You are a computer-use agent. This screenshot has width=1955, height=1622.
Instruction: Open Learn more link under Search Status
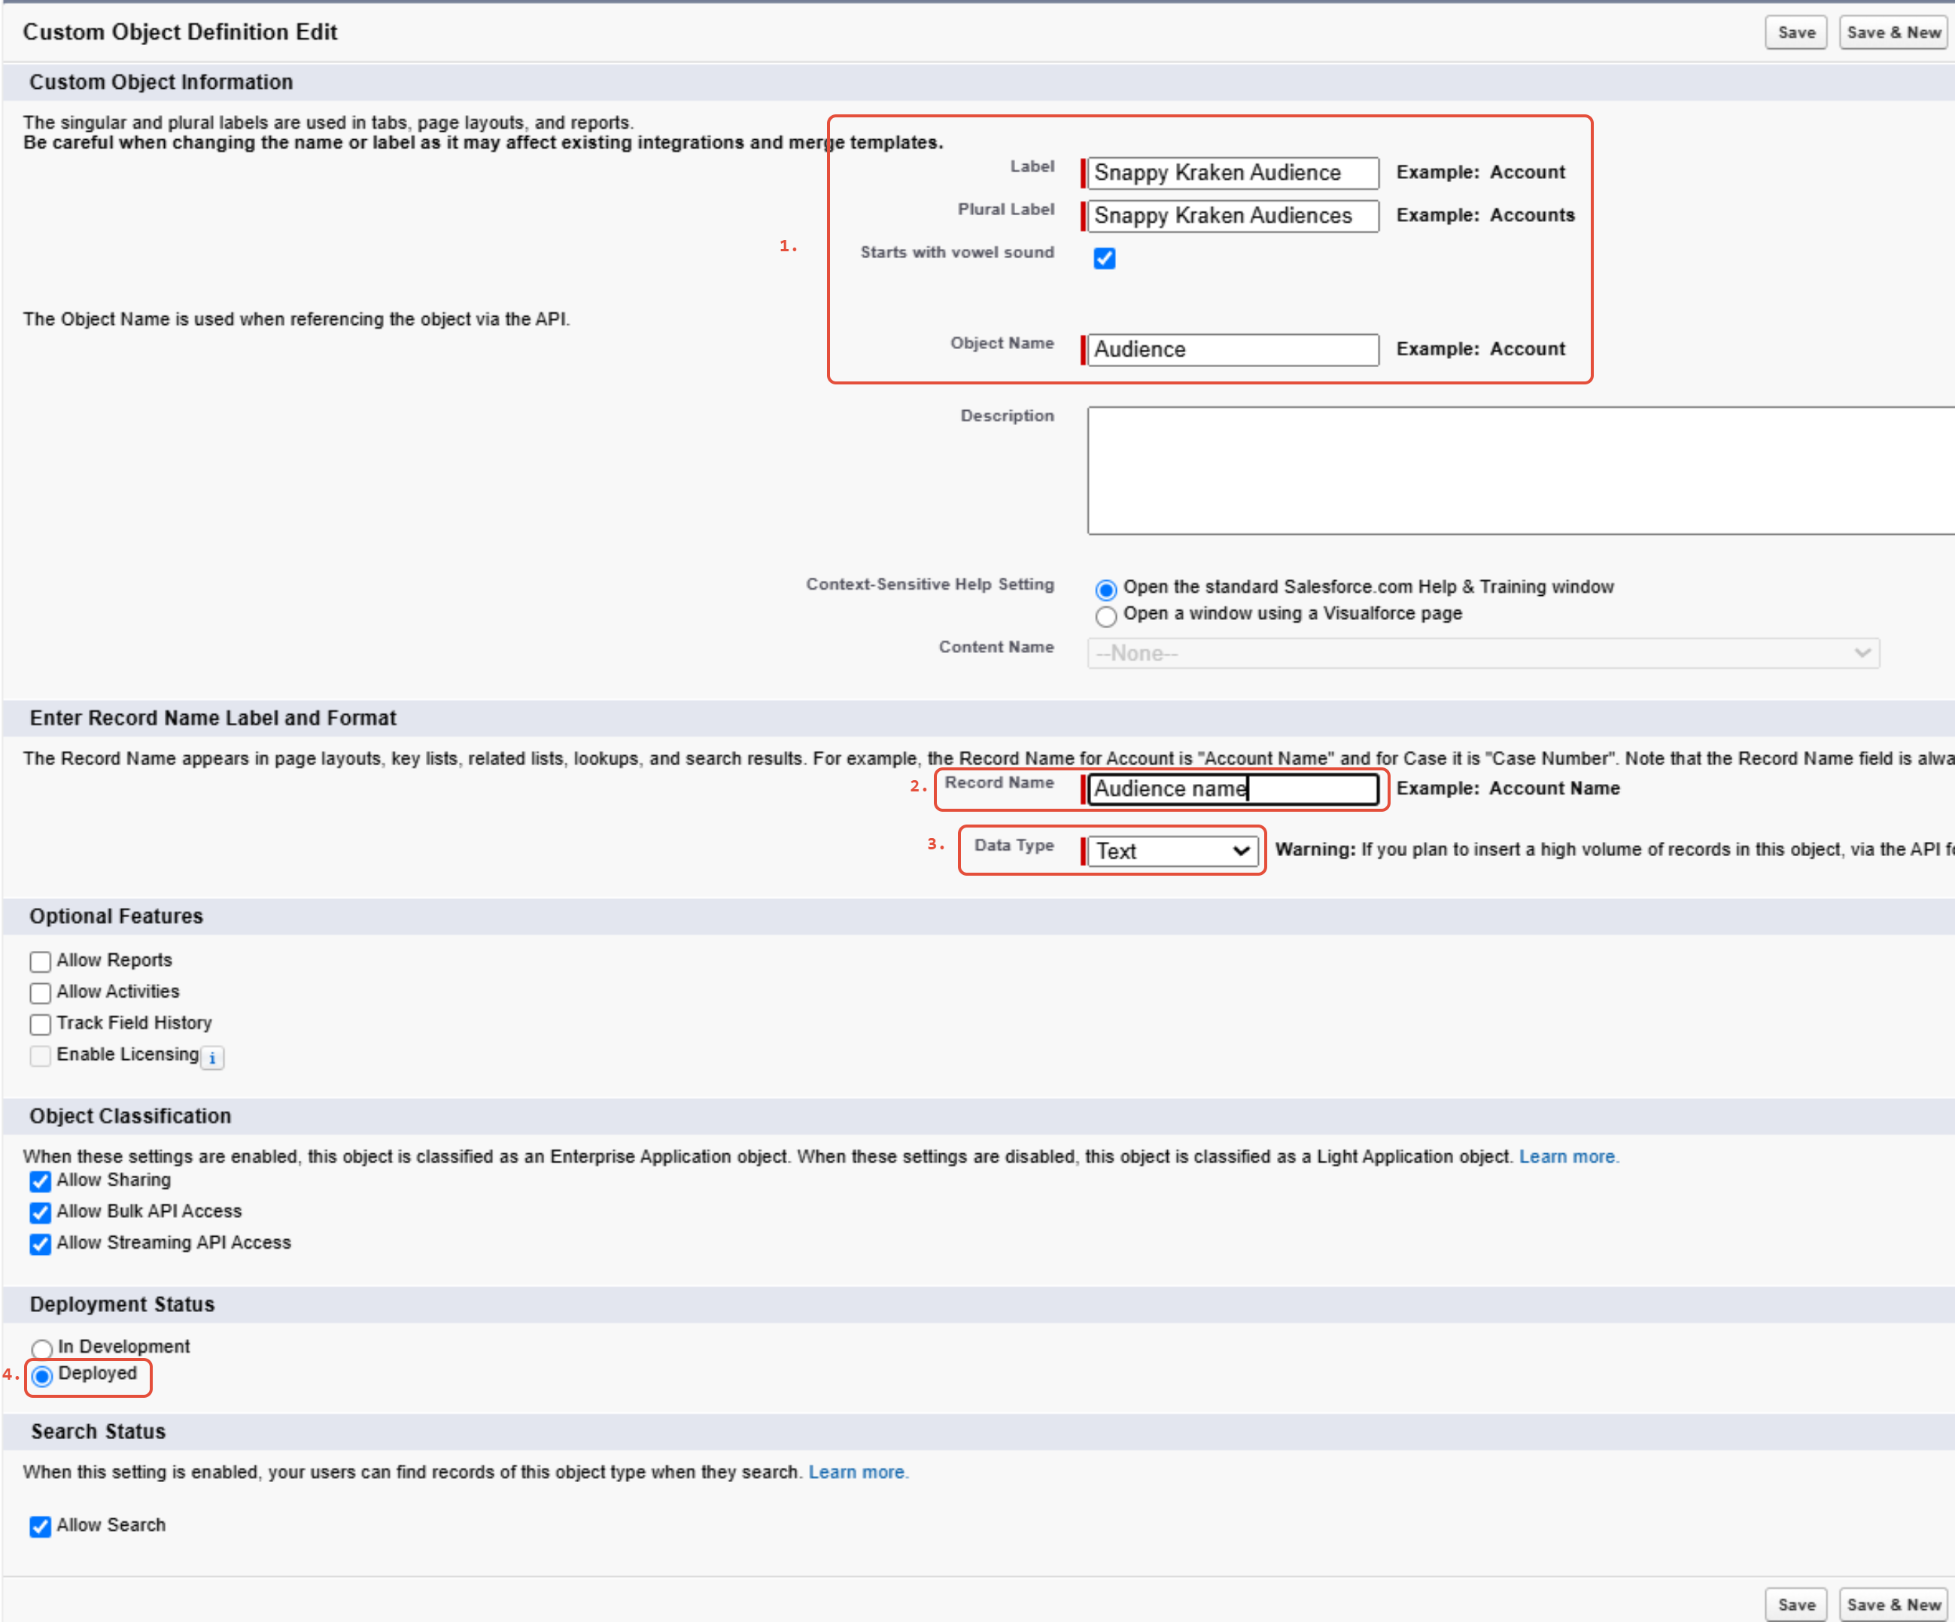pyautogui.click(x=856, y=1472)
